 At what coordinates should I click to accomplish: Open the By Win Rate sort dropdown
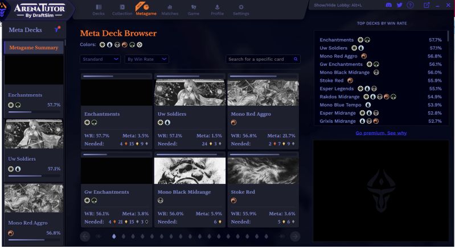146,59
